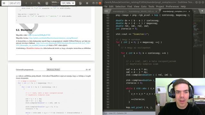Click the page number field showing 30
205x115 pixels.
click(x=5, y=3)
